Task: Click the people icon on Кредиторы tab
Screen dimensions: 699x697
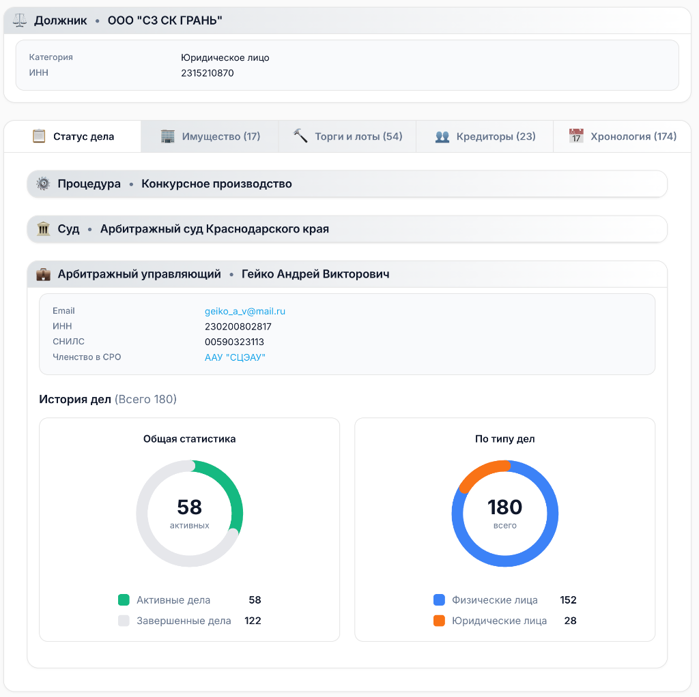Action: tap(442, 136)
